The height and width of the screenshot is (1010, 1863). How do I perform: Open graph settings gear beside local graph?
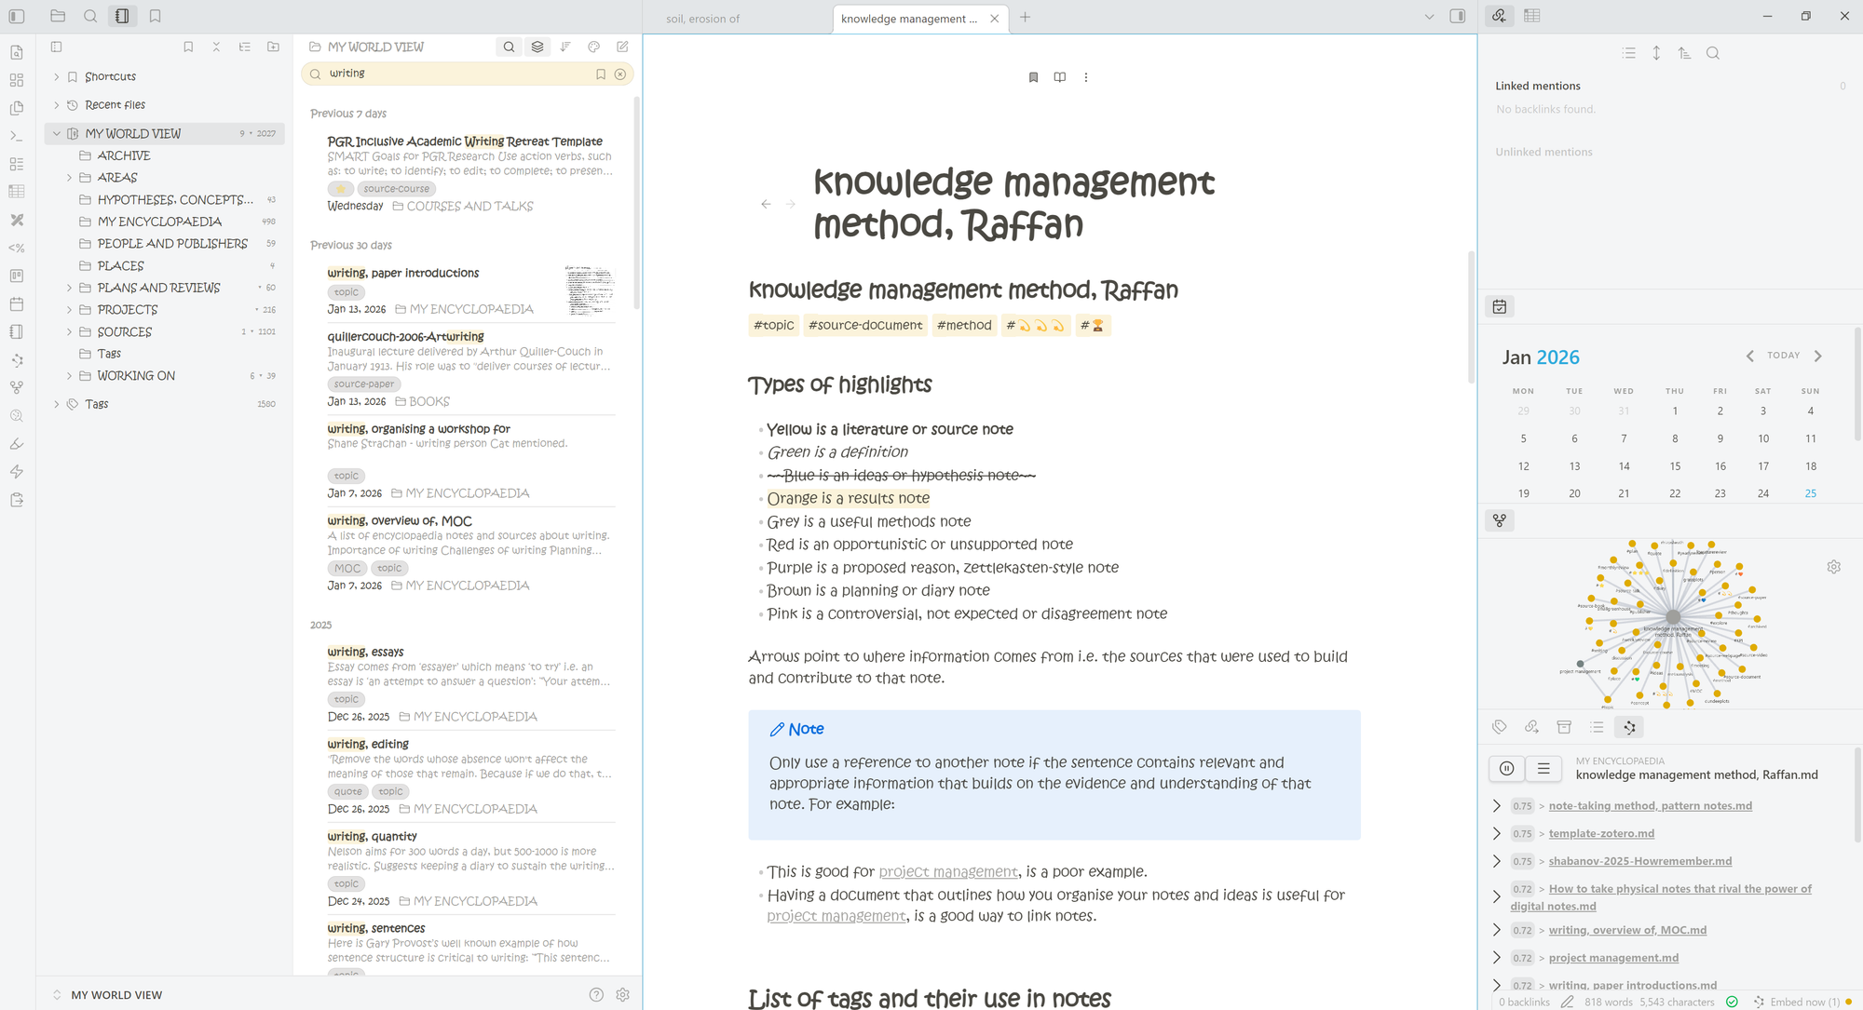tap(1833, 567)
